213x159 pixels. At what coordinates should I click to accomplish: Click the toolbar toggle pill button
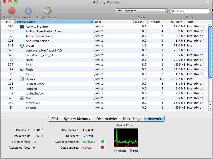click(x=207, y=2)
